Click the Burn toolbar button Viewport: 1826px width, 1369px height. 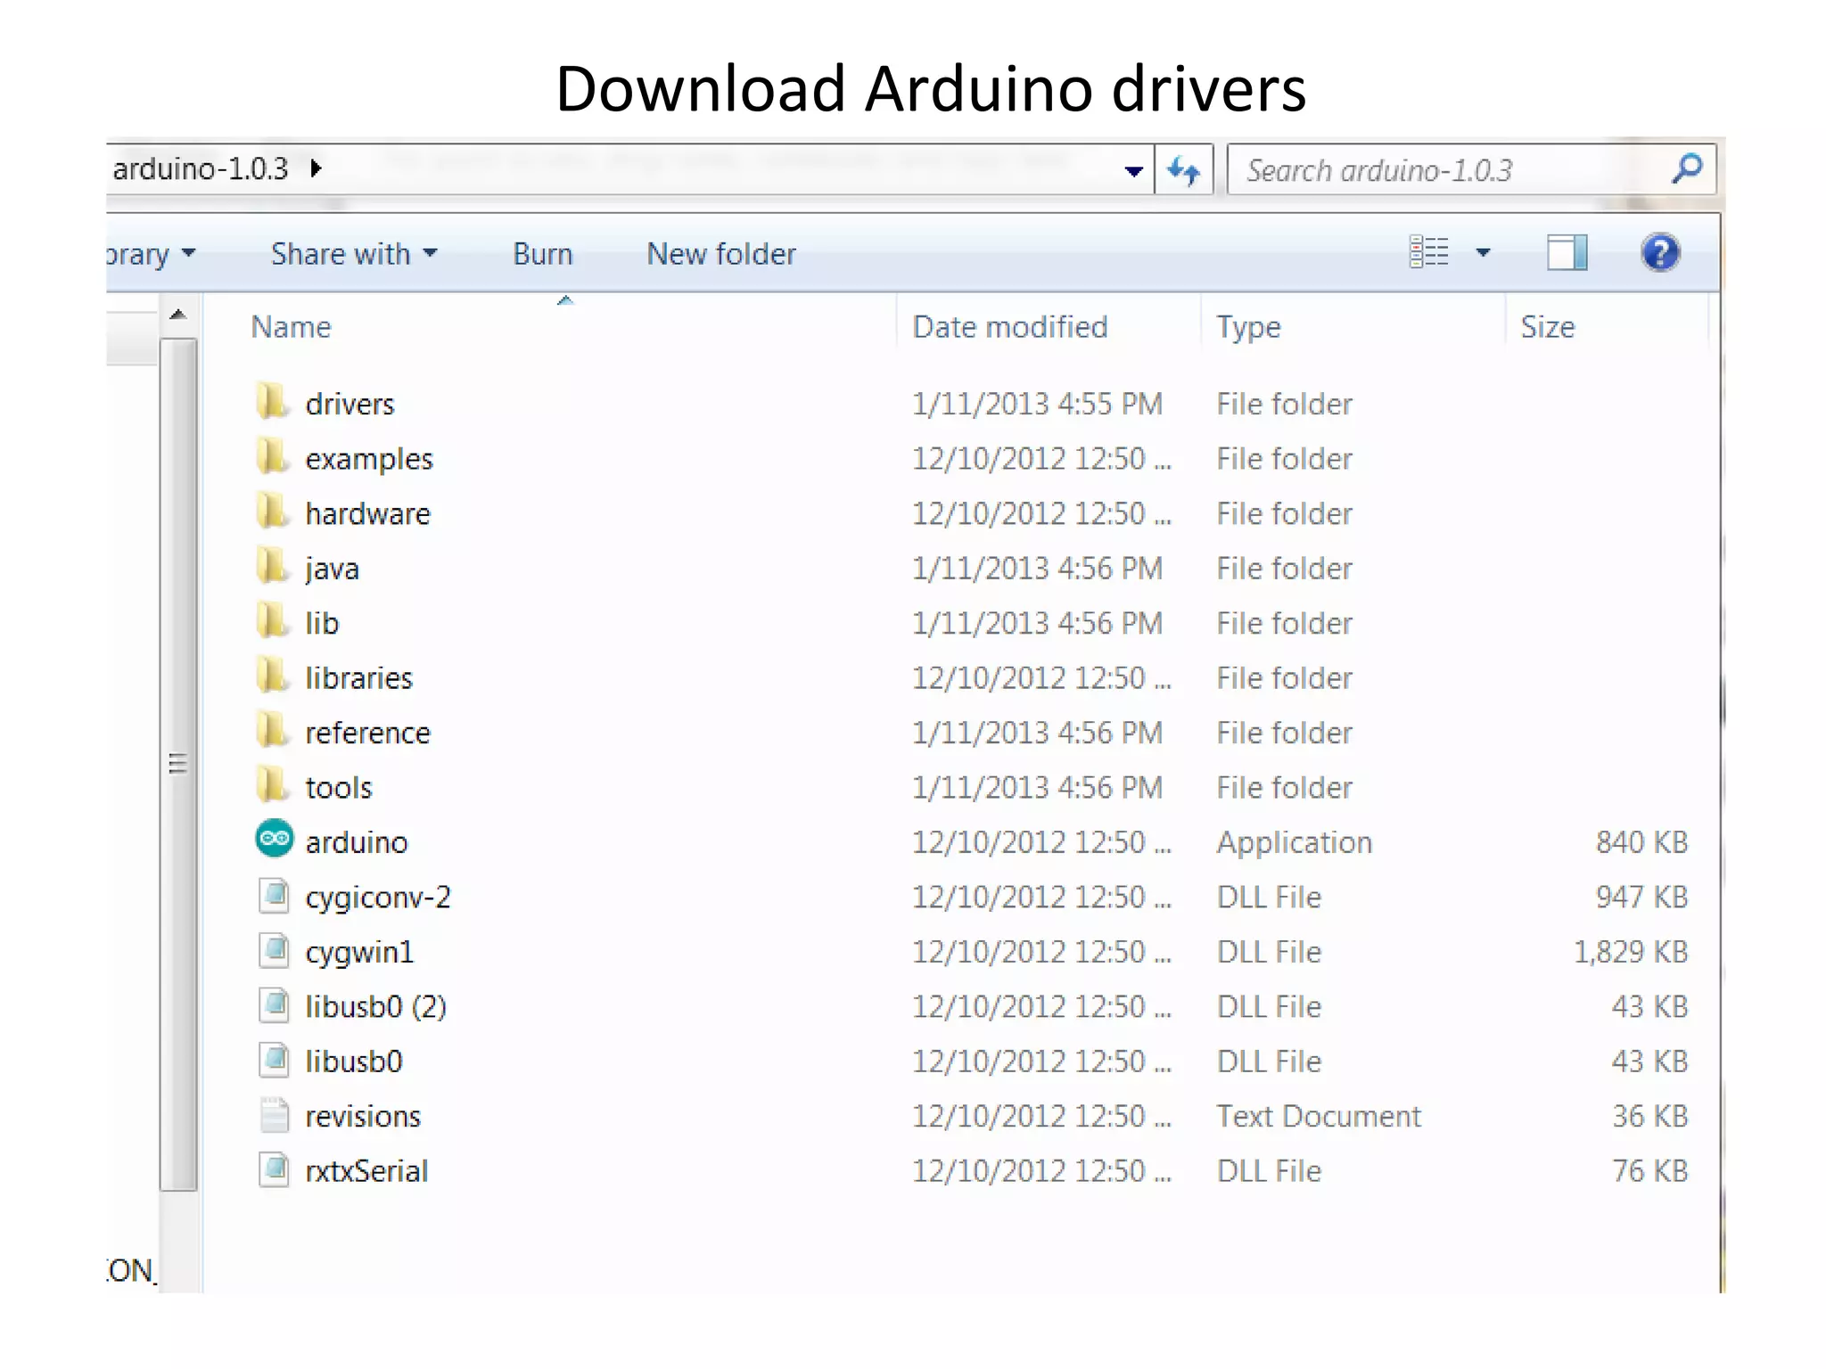coord(542,254)
